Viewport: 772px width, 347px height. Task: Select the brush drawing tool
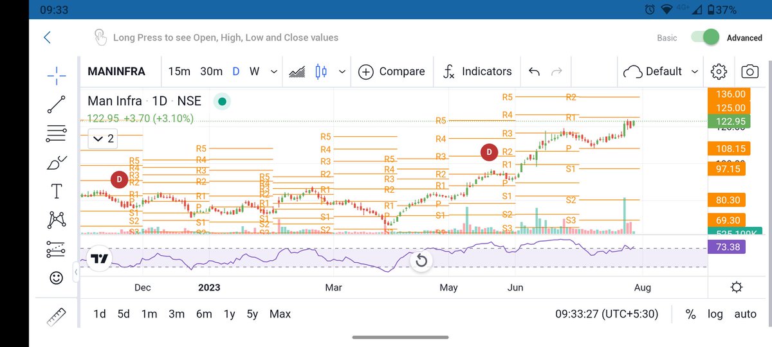pyautogui.click(x=57, y=163)
